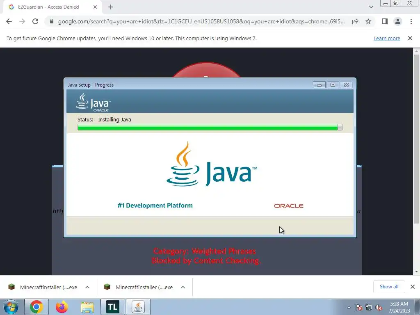Open the Chrome side panel icon
420x315 pixels.
[385, 21]
